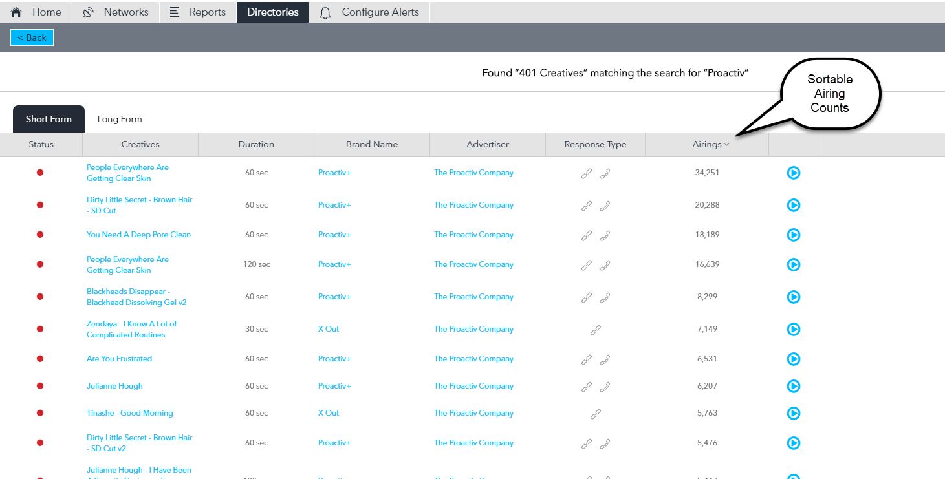Play the 120 sec creative with 16,639 airings

(794, 264)
